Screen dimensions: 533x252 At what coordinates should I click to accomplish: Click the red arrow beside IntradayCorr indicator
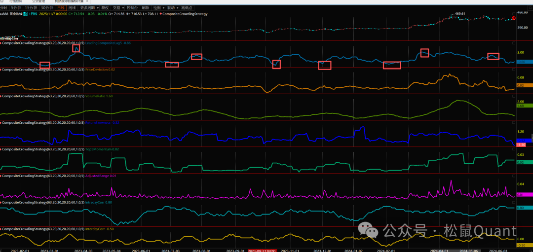point(1,202)
